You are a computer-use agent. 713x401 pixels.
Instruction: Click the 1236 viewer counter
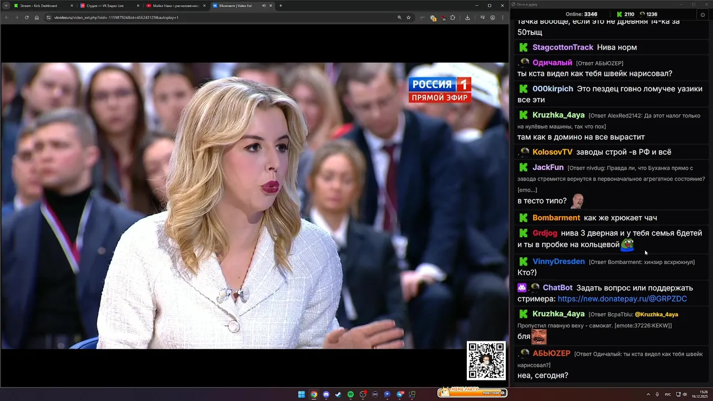(648, 14)
